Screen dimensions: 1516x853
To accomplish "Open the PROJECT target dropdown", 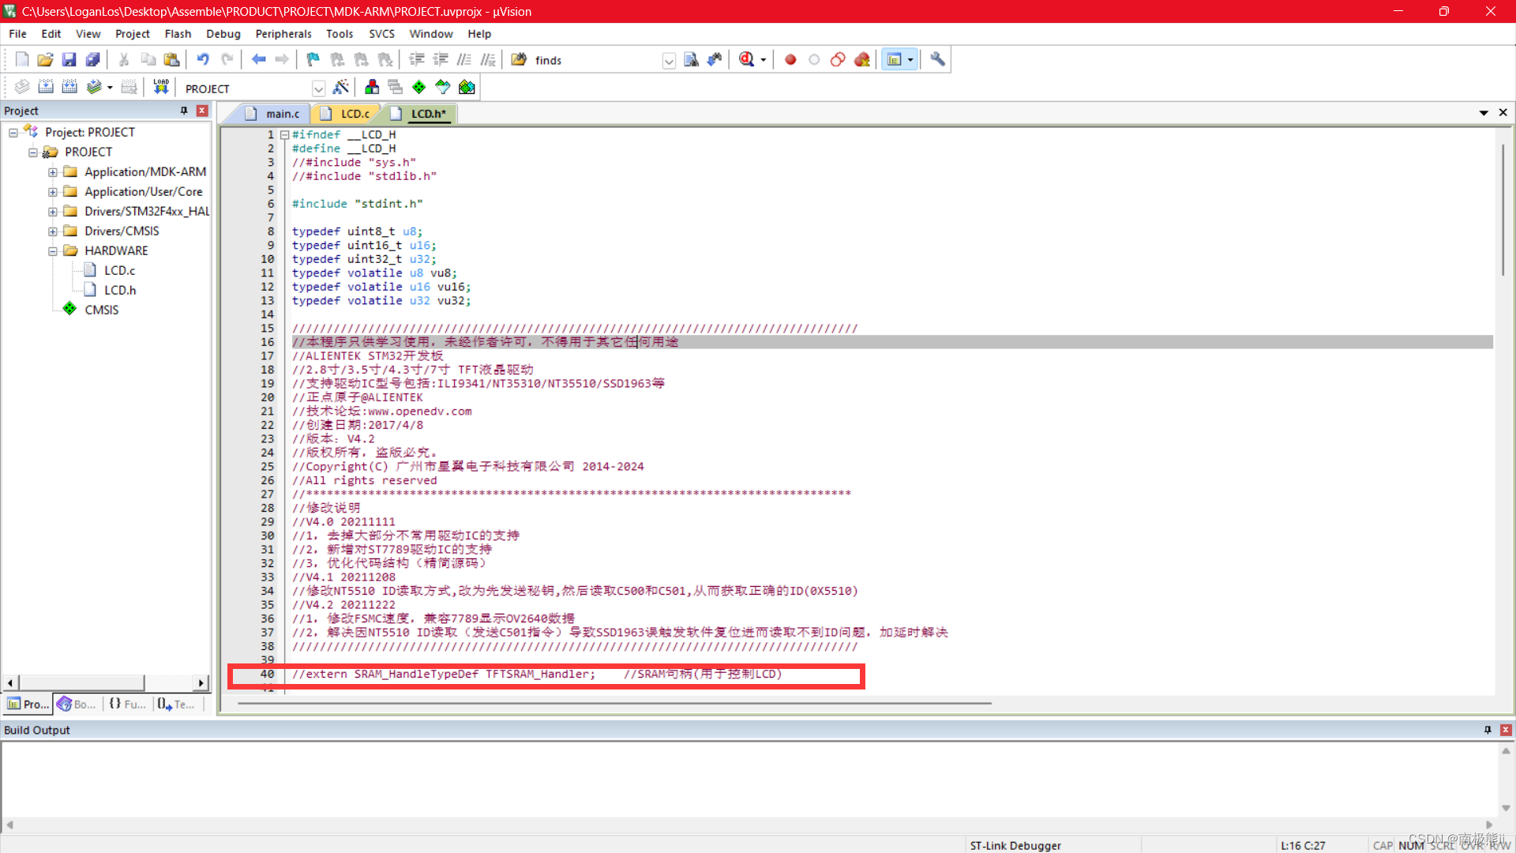I will pos(318,88).
